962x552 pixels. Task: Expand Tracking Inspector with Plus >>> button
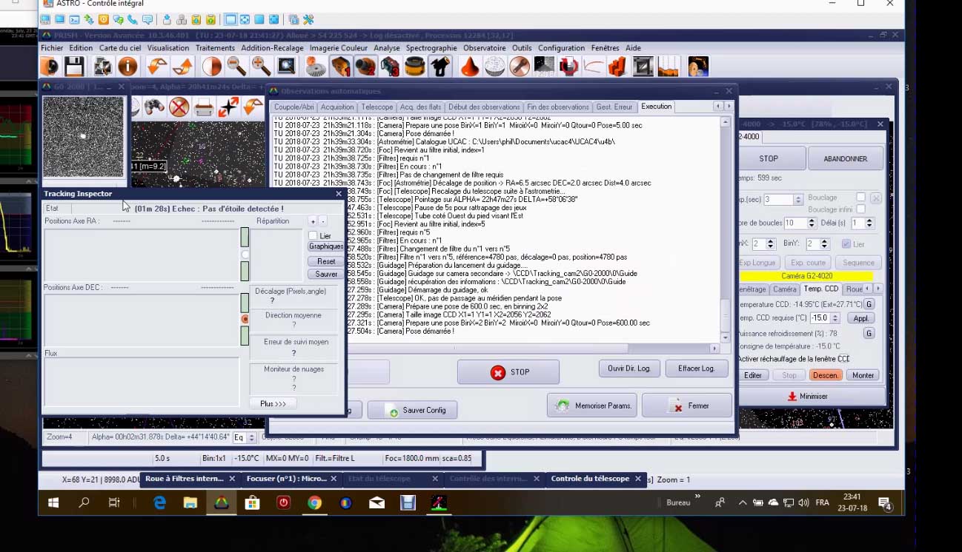(273, 404)
